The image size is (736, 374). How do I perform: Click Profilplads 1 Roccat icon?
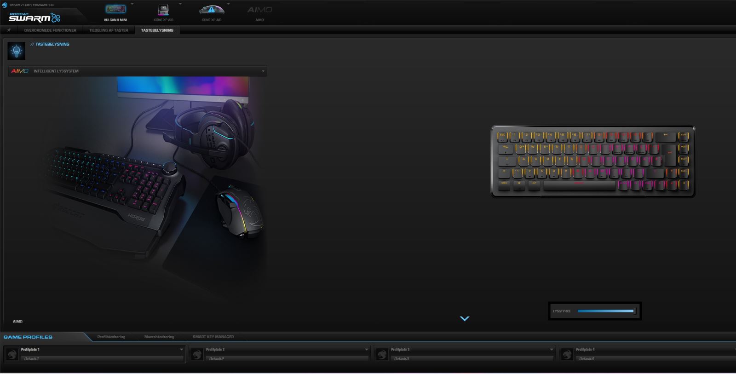point(12,354)
